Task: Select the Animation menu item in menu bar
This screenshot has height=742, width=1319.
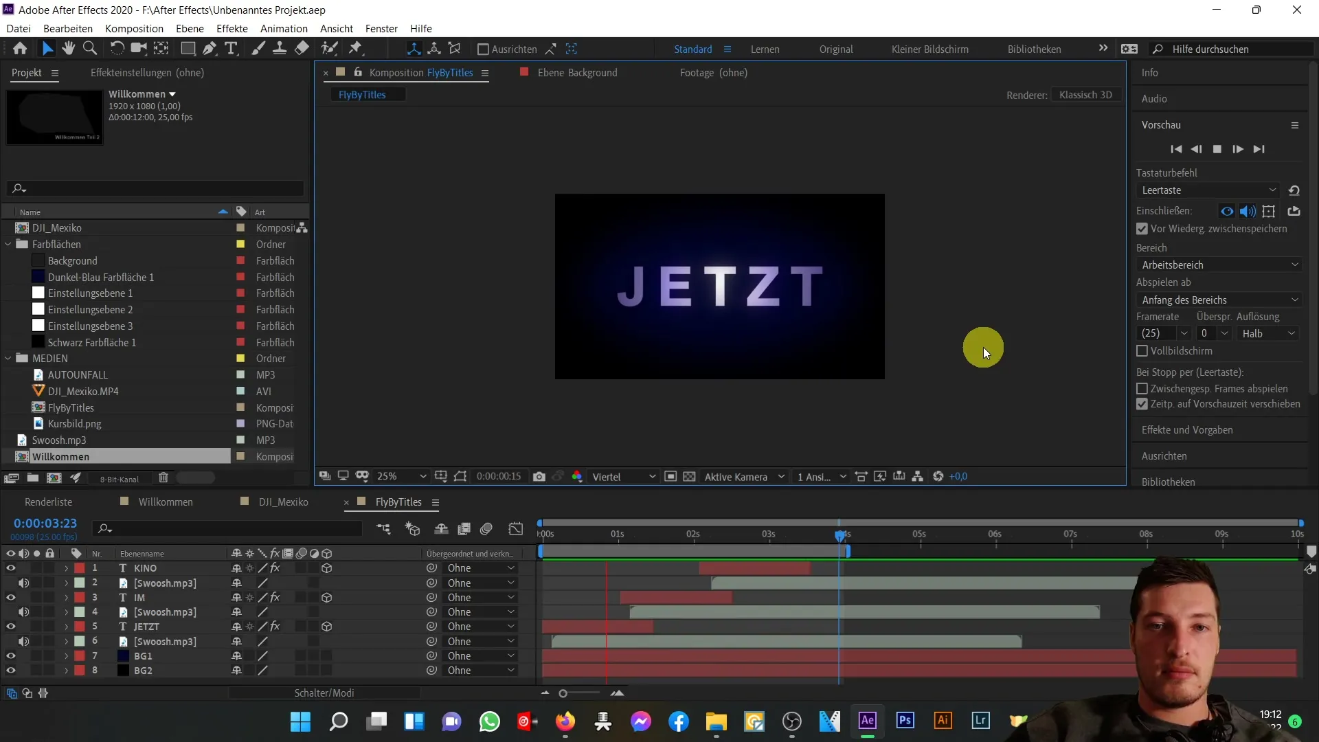Action: click(284, 28)
